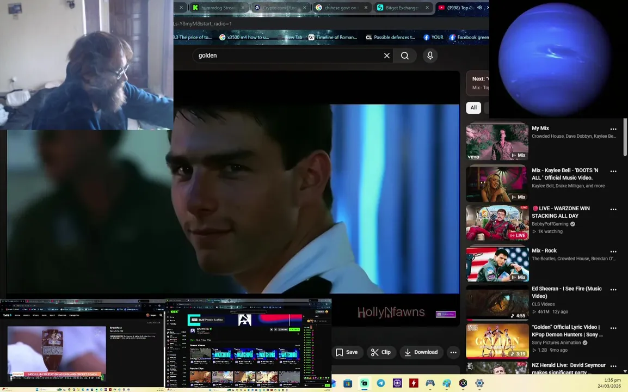Open 'x3500 m4 how to u...' bookmark
This screenshot has height=392, width=628.
tap(244, 37)
